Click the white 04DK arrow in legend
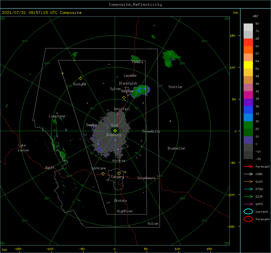The height and width of the screenshot is (253, 271). (x=248, y=174)
